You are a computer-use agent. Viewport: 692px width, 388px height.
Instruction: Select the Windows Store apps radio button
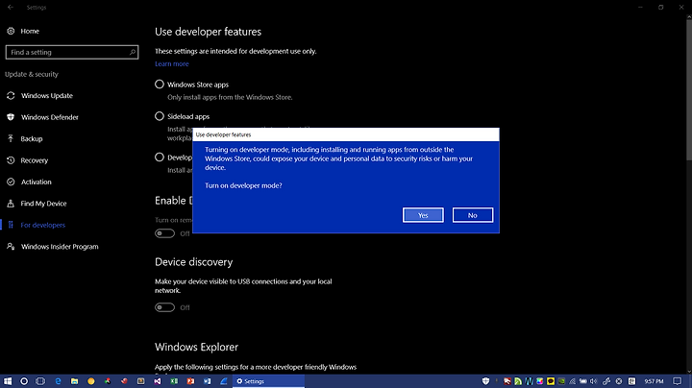click(x=160, y=85)
